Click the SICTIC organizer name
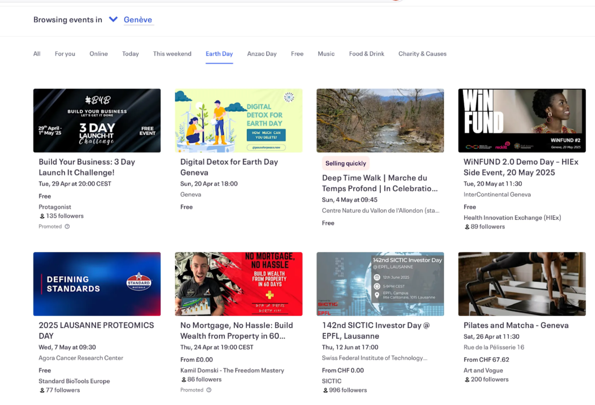The image size is (595, 405). 332,381
